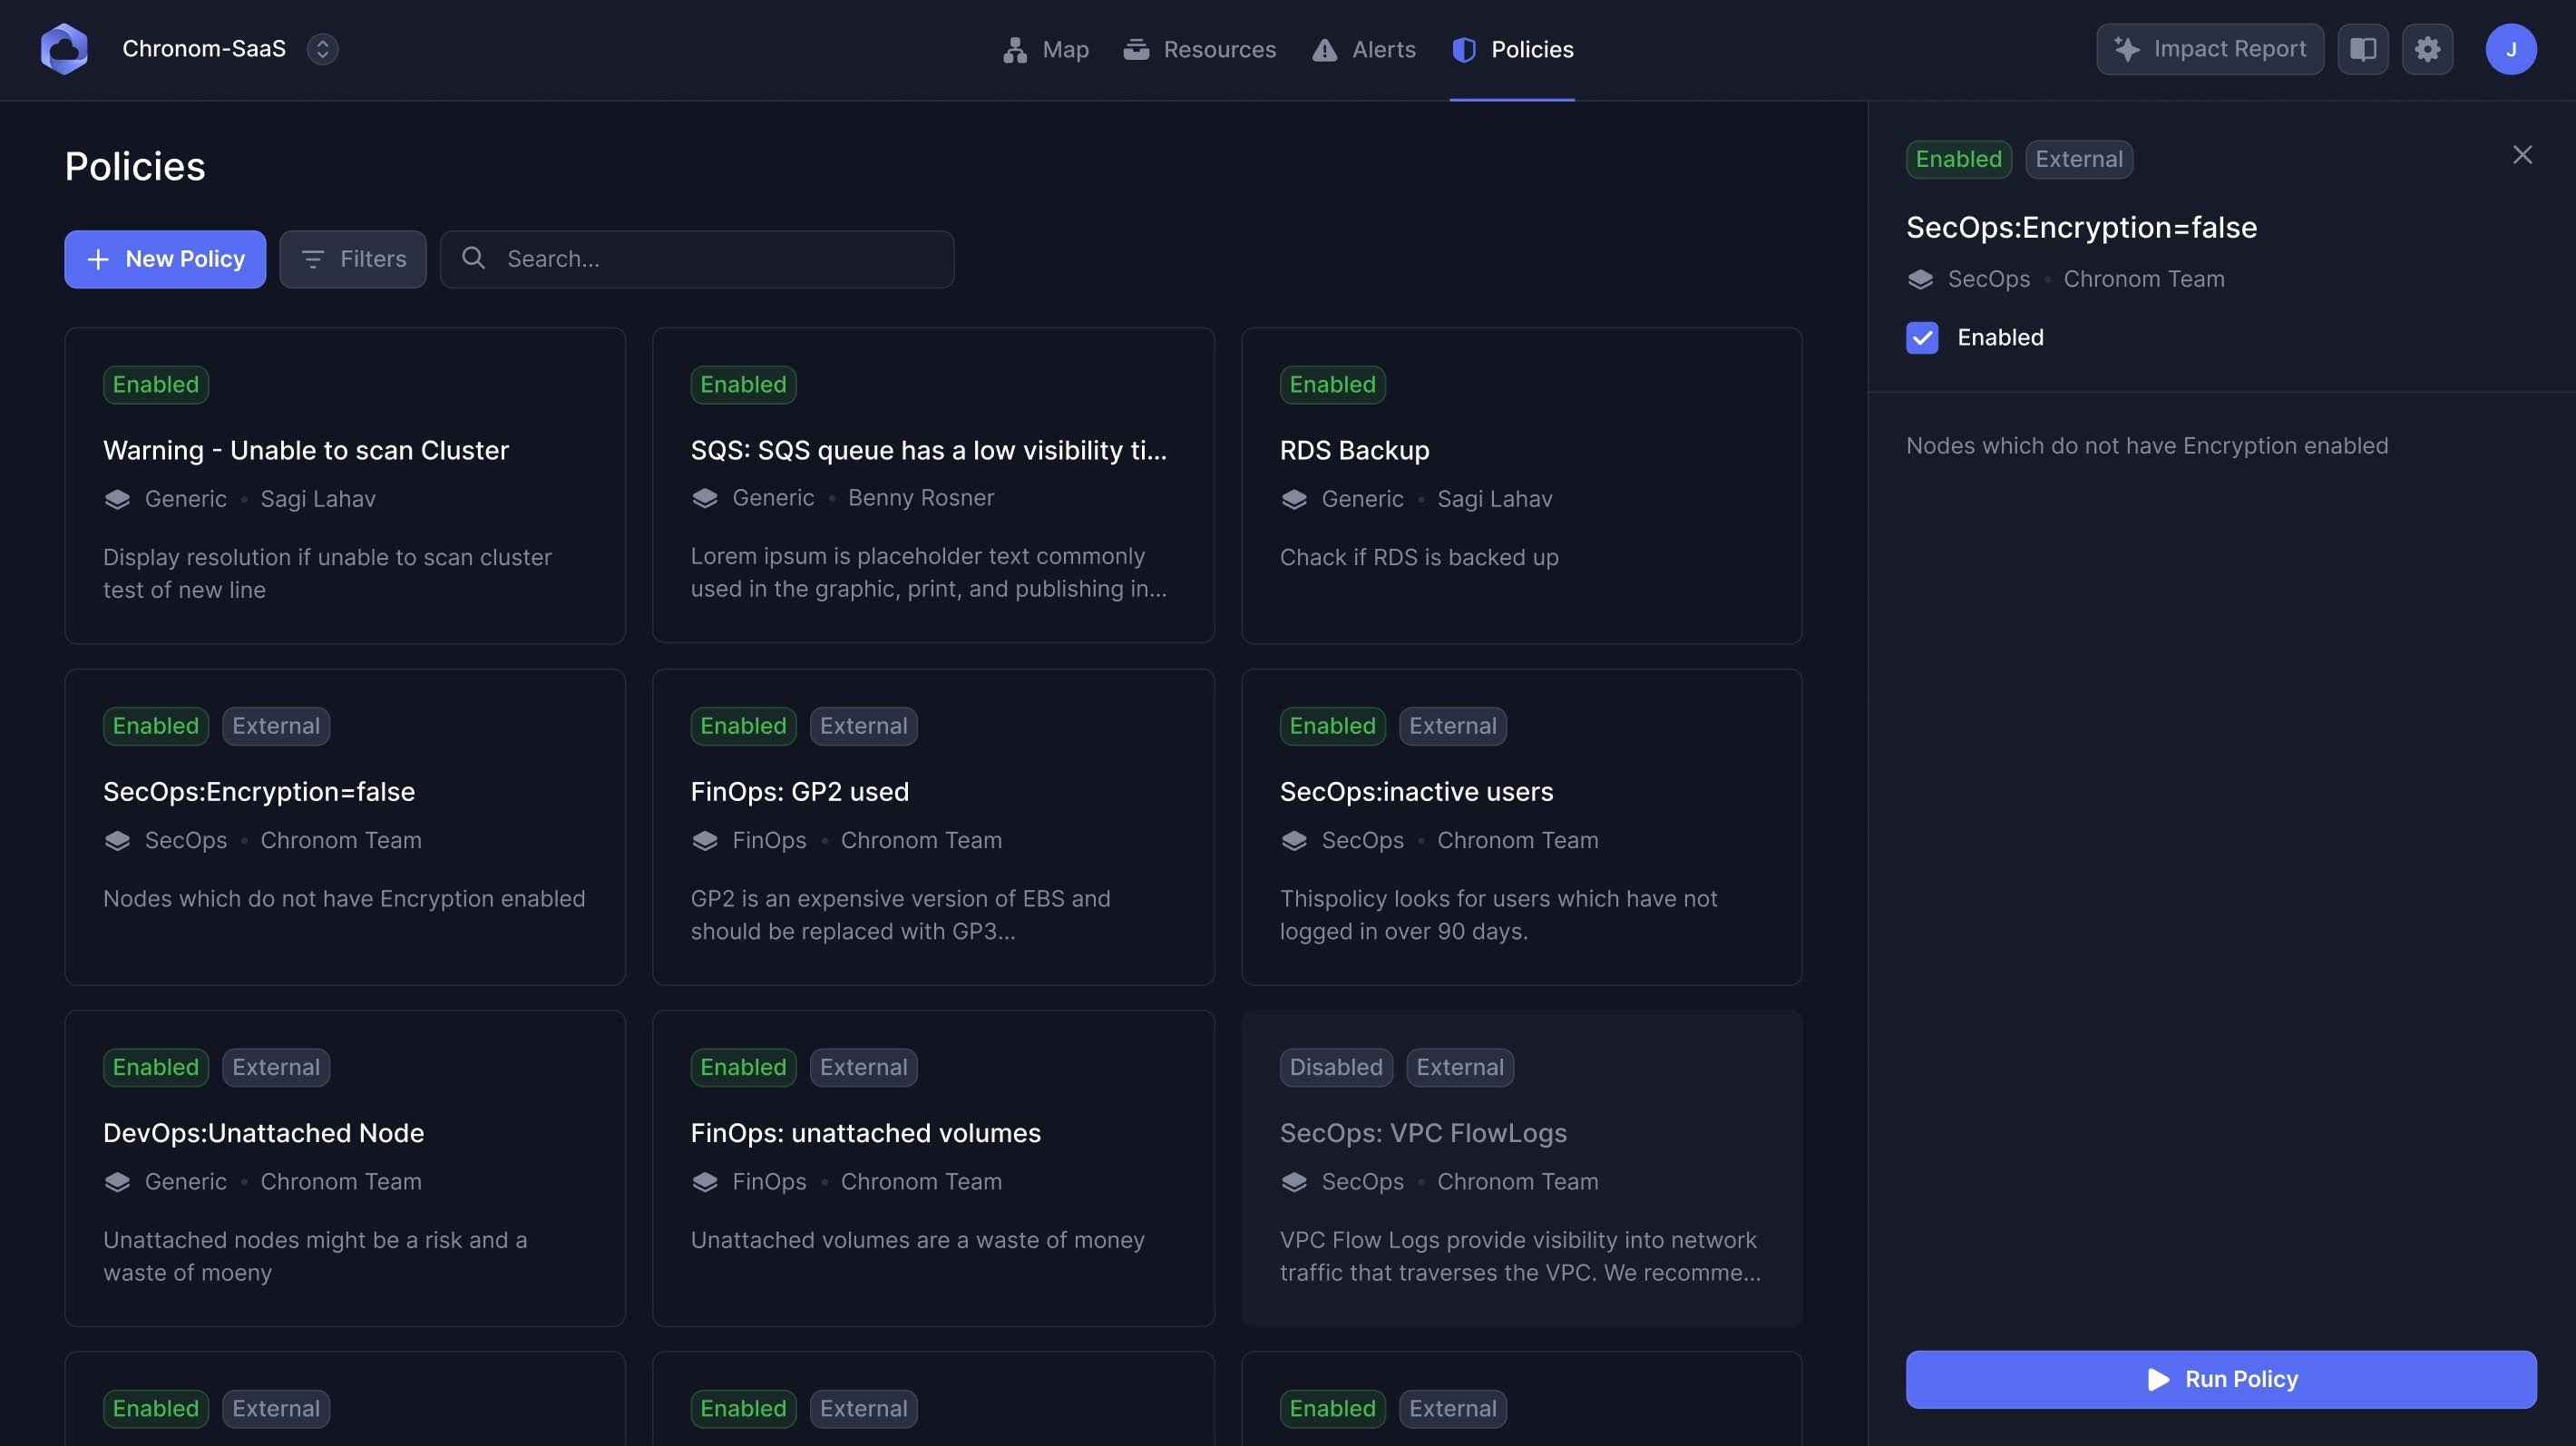2576x1446 pixels.
Task: Open the Map view
Action: [x=1046, y=49]
